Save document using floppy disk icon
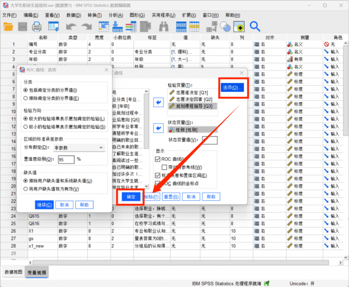The image size is (349, 287). pyautogui.click(x=23, y=27)
